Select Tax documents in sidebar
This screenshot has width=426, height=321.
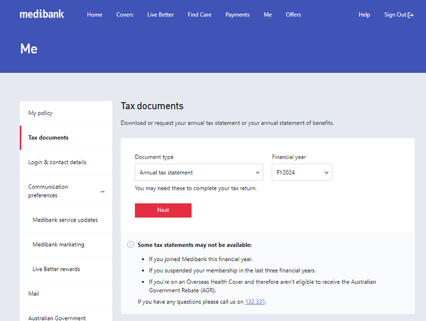pyautogui.click(x=66, y=137)
